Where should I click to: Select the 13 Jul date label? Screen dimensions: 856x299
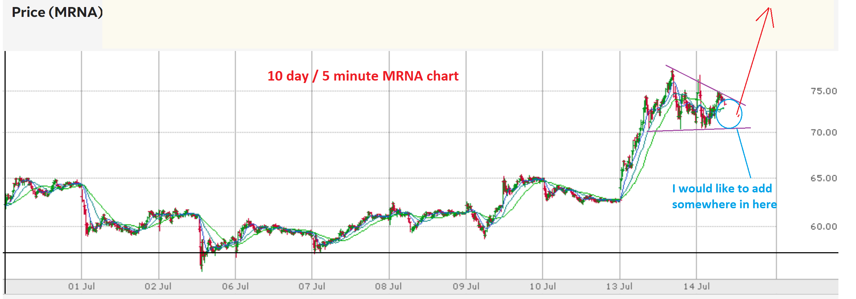pyautogui.click(x=619, y=286)
